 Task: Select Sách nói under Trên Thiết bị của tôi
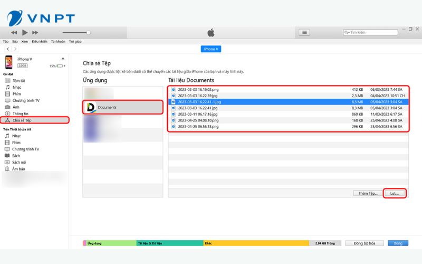coord(20,162)
